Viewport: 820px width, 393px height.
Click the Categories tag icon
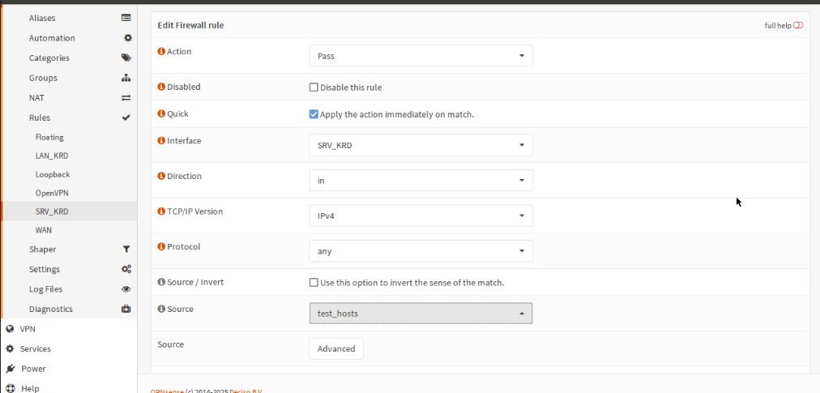tap(126, 58)
